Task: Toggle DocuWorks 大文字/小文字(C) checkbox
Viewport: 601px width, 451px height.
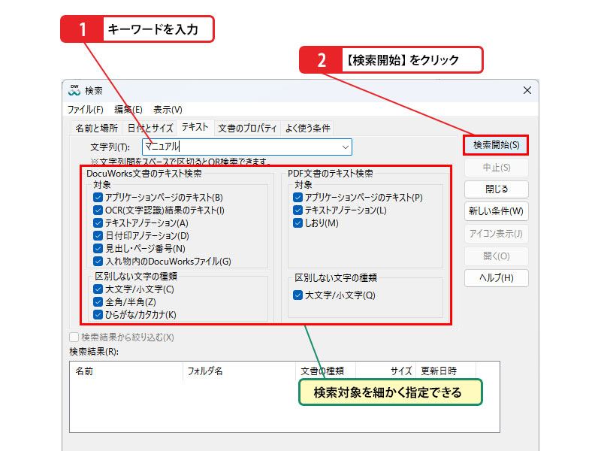Action: [x=98, y=289]
